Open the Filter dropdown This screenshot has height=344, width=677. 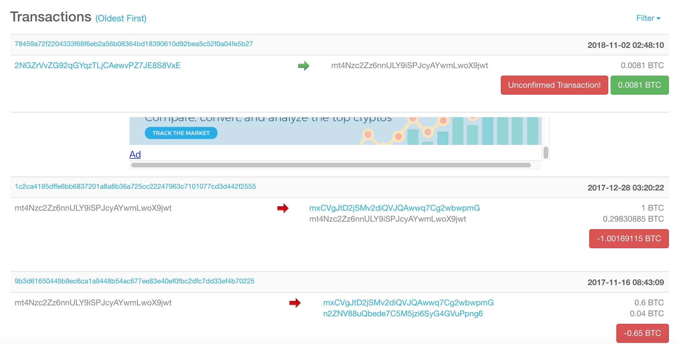pos(648,18)
